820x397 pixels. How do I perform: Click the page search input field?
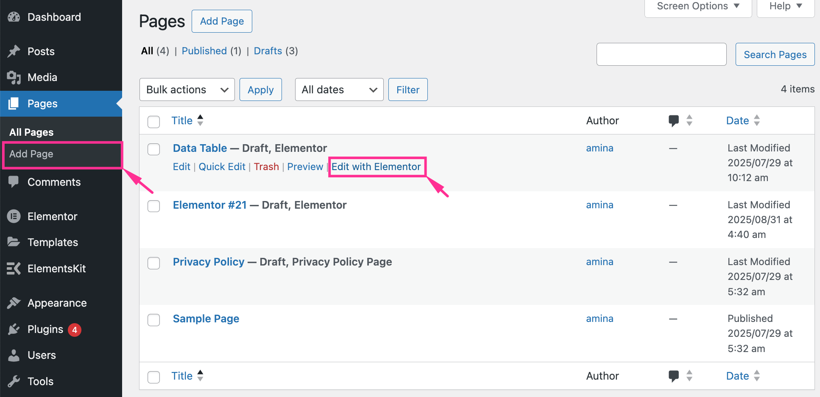(x=661, y=54)
